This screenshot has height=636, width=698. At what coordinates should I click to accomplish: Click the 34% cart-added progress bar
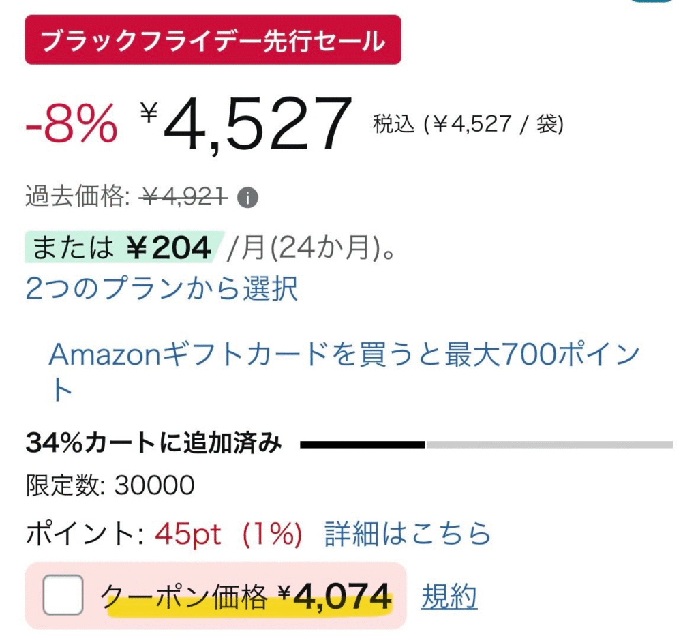point(486,444)
